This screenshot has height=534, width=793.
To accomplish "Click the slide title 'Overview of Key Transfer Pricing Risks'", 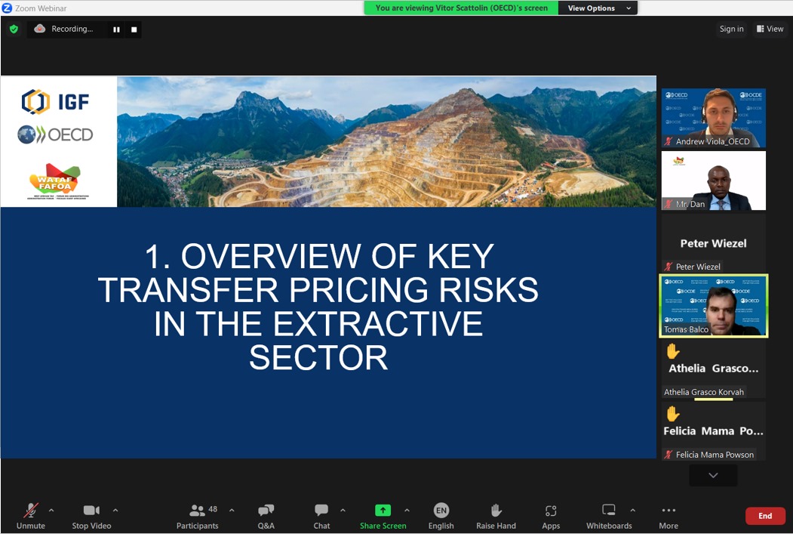I will [x=318, y=307].
